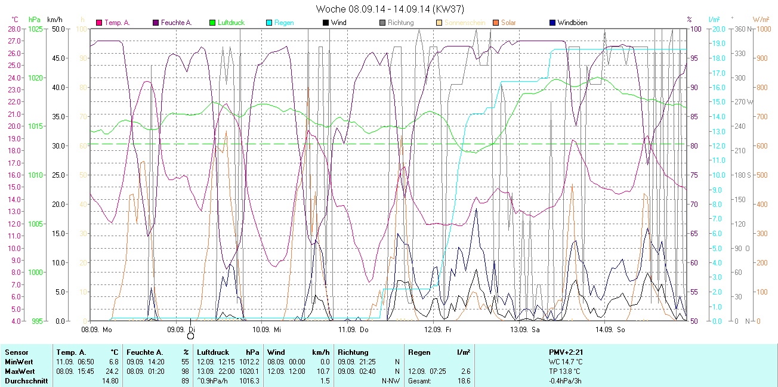Click the 'W/m²' unit label above the right axis
Screen dimensions: 778x387
pyautogui.click(x=761, y=20)
